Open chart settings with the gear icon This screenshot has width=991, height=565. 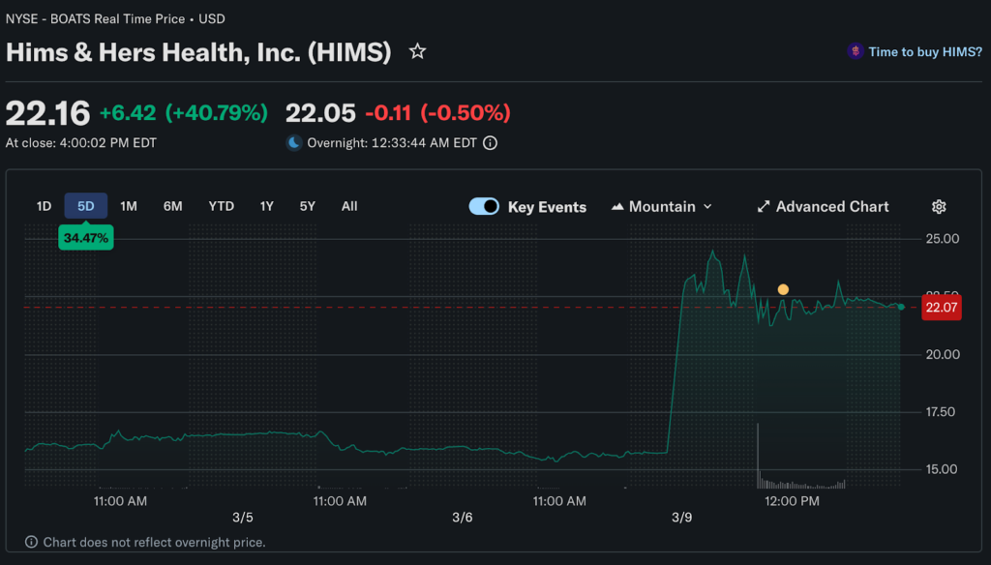(x=938, y=207)
